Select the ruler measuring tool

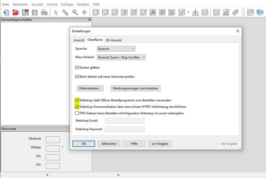click(x=65, y=12)
